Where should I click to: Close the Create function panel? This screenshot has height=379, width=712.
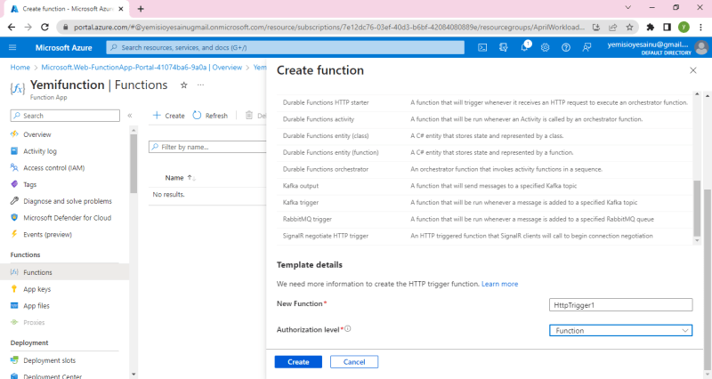tap(693, 70)
